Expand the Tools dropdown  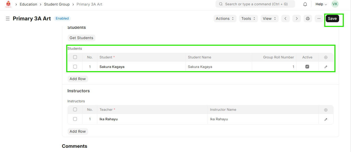click(248, 19)
